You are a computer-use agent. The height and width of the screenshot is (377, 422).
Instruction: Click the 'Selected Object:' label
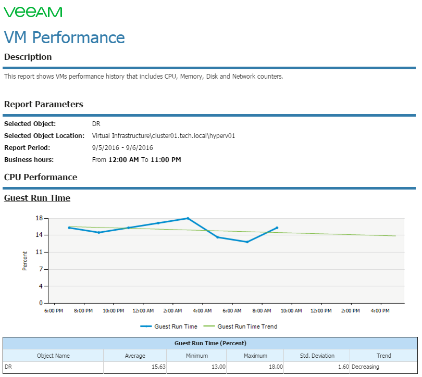(30, 124)
